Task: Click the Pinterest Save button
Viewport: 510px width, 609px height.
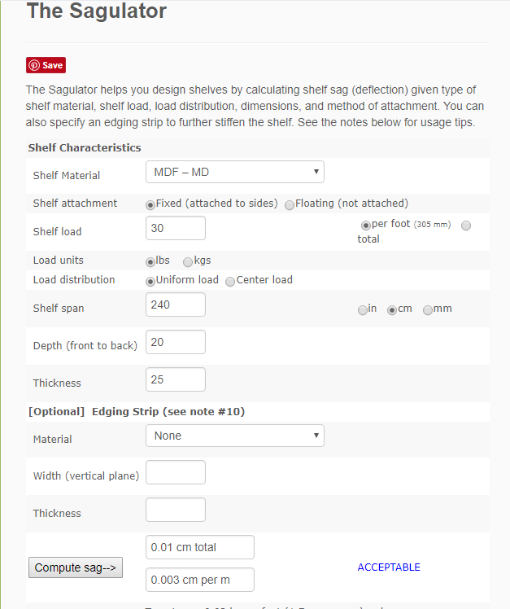Action: 46,66
